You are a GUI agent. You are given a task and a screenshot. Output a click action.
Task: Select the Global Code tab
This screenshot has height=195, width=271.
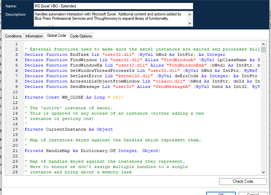[57, 36]
